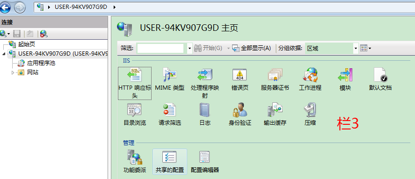Open the 请求筛选 icon
Screen dimensions: 415x179
[x=169, y=110]
